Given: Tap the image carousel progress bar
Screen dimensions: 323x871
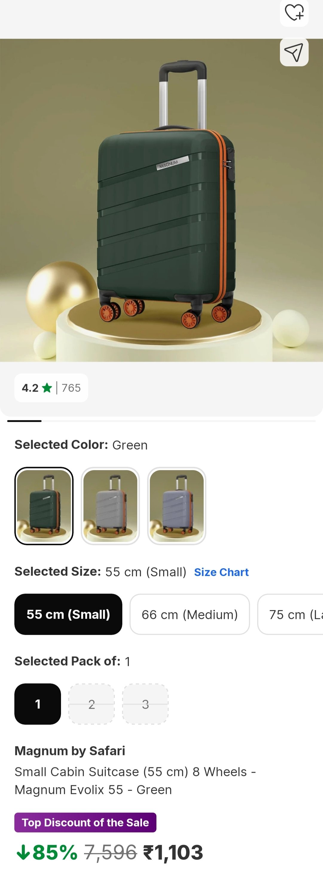Looking at the screenshot, I should [162, 421].
